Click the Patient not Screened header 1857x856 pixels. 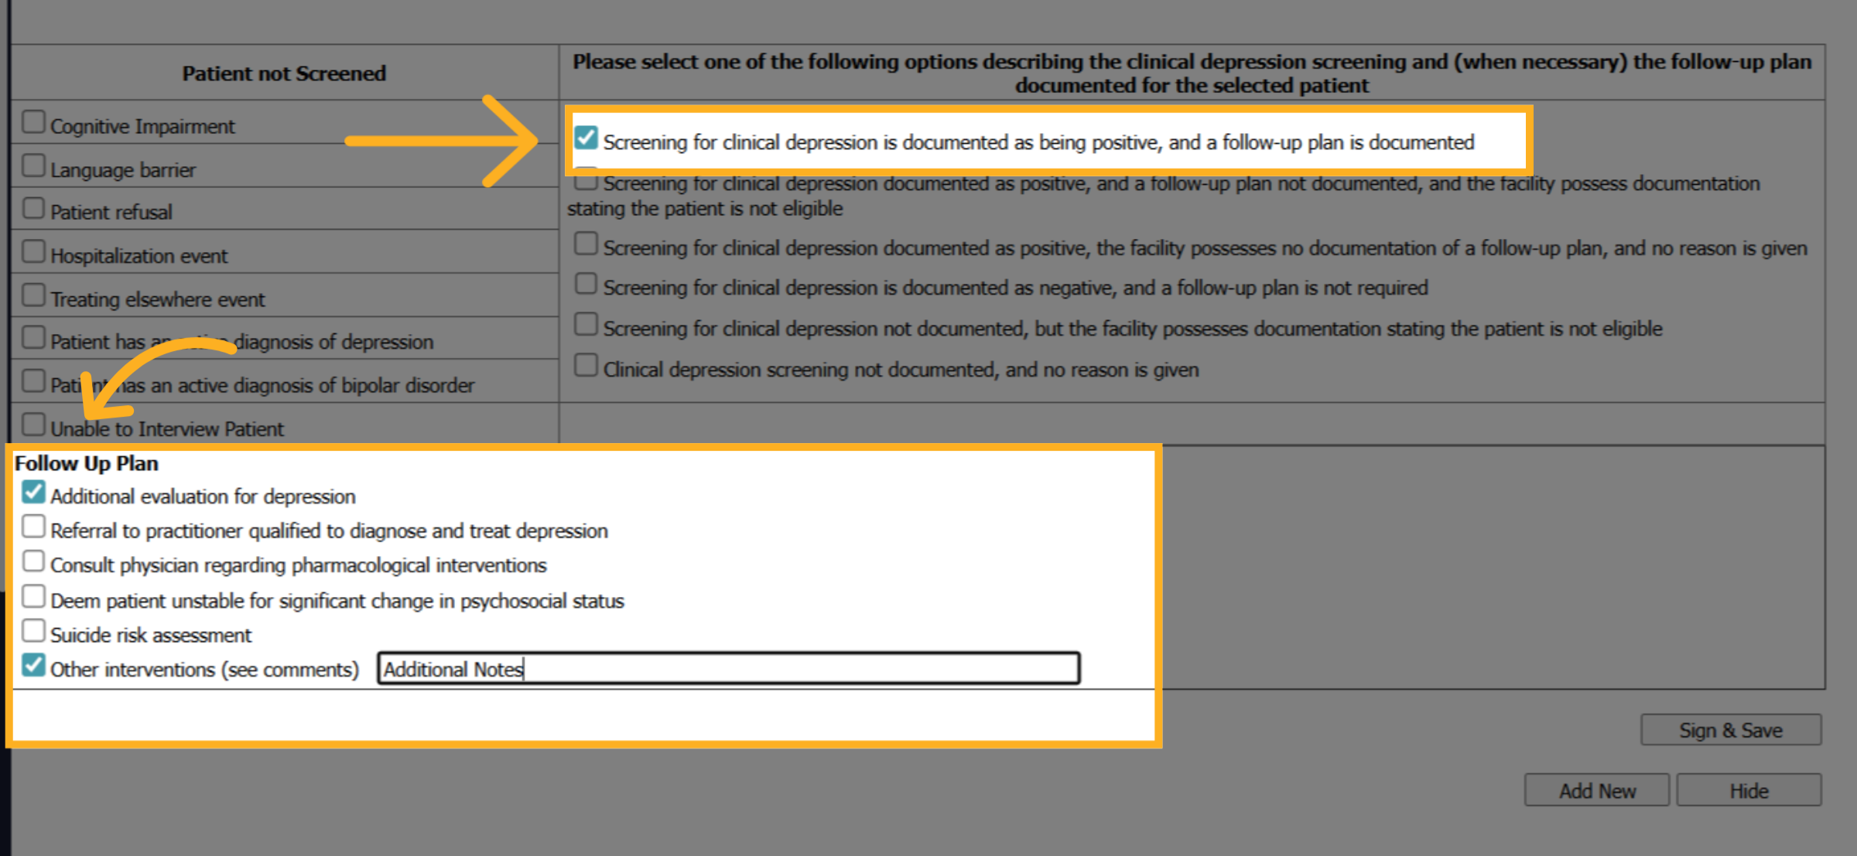click(284, 73)
